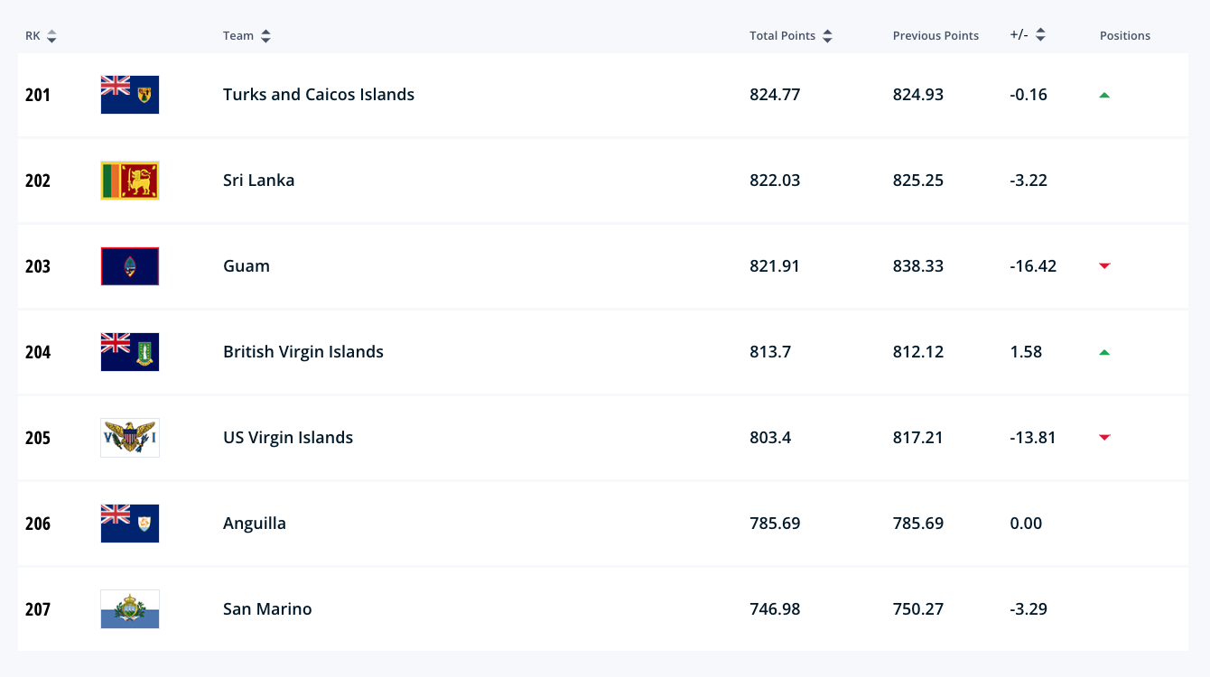Screen dimensions: 1210x677
Task: Sort by +/- change arrows
Action: point(1040,35)
